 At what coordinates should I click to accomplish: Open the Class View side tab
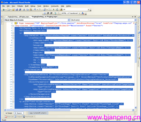pyautogui.click(x=139, y=51)
